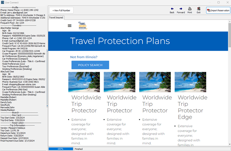The image size is (231, 151).
Task: Click Vendor: Pleasant Holidays line
Action: point(13,128)
